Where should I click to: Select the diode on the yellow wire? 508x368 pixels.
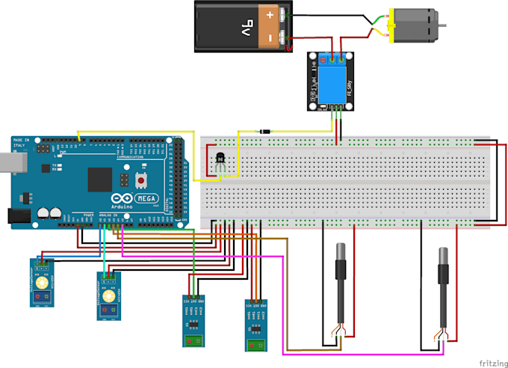point(265,132)
